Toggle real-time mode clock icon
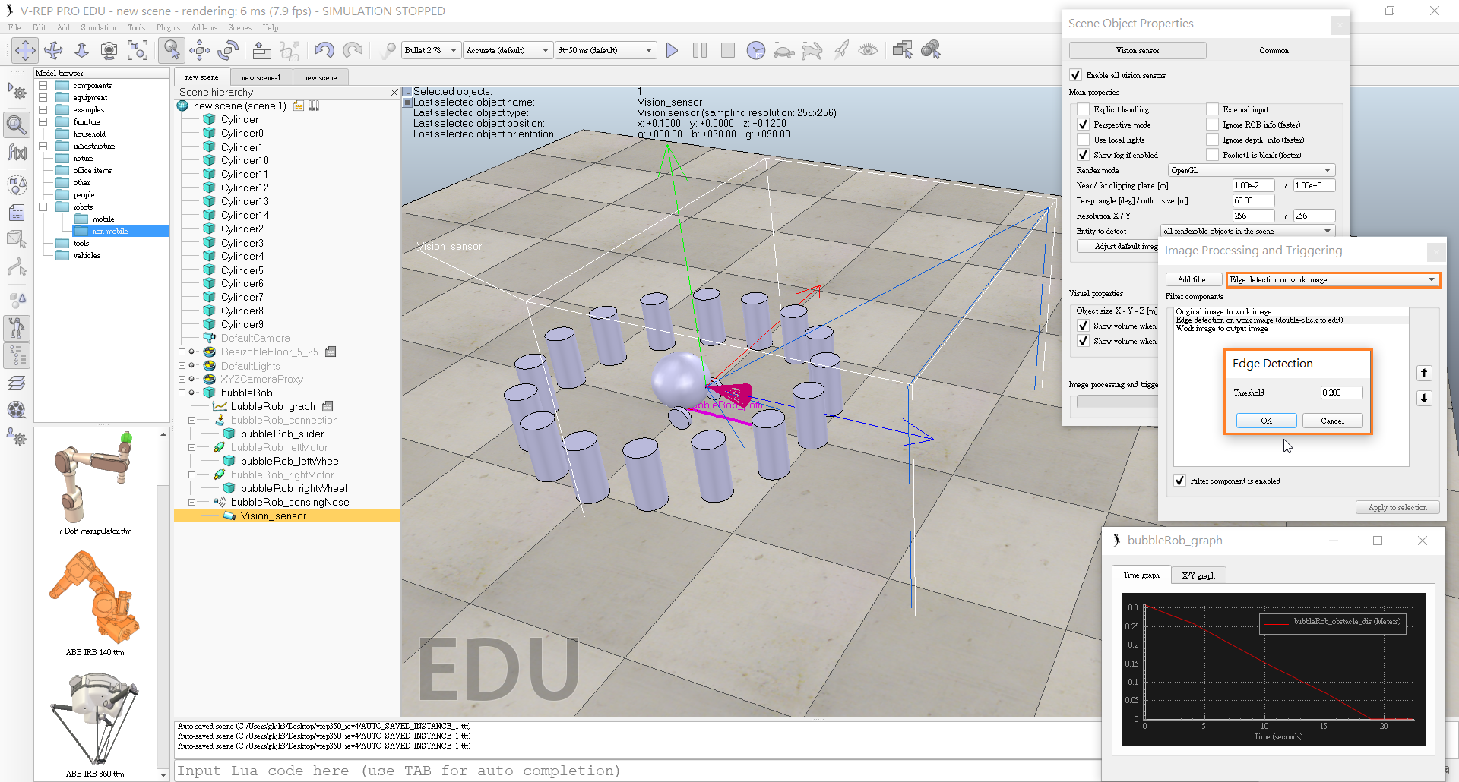Viewport: 1459px width, 782px height. 756,50
